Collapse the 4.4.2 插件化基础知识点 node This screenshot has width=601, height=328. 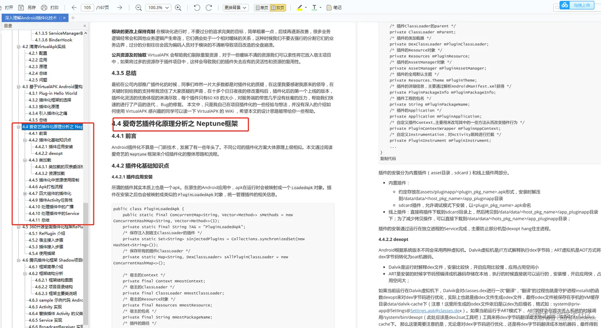[25, 140]
